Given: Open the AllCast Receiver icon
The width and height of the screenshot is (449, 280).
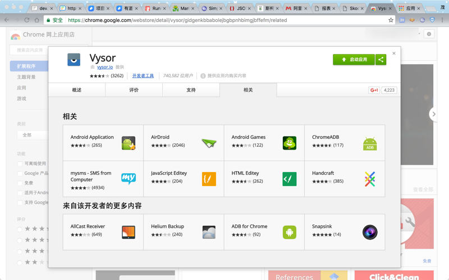Looking at the screenshot, I should point(129,232).
